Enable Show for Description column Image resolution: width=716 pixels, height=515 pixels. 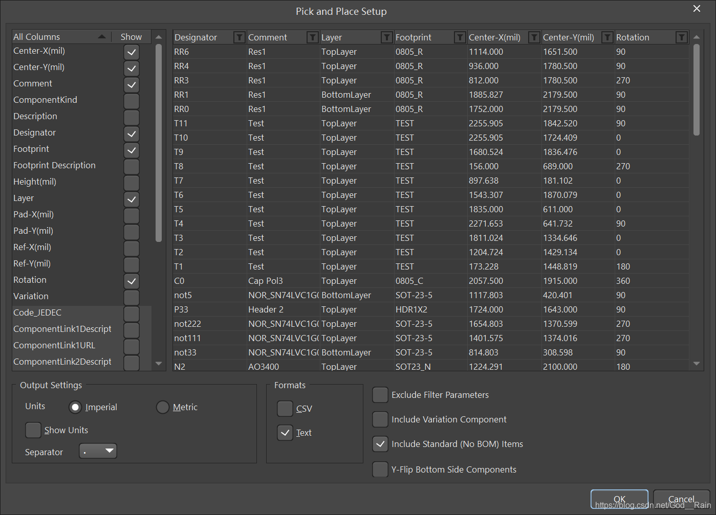tap(132, 118)
